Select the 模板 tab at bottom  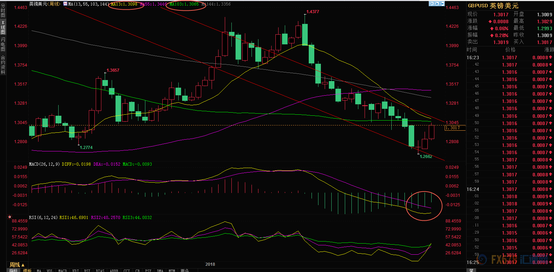click(x=27, y=270)
